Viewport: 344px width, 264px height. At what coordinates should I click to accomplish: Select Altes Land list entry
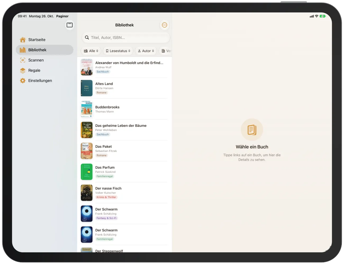(x=124, y=88)
